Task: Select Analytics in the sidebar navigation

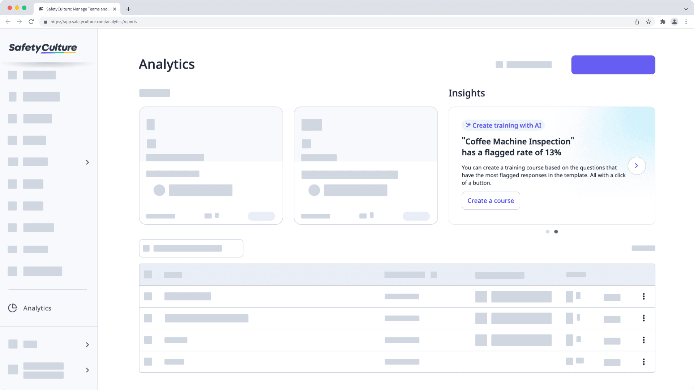Action: click(37, 308)
